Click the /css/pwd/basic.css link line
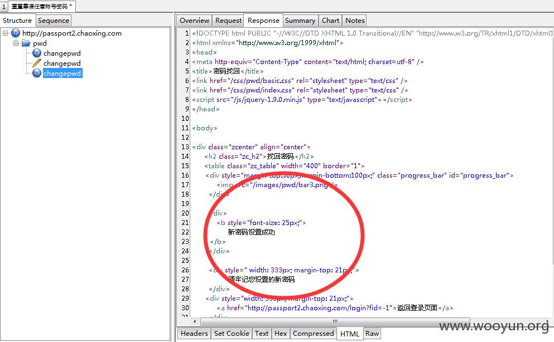Viewport: 554px width, 342px height. pyautogui.click(x=300, y=81)
